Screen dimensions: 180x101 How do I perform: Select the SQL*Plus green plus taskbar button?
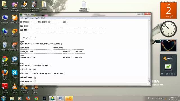pos(53,98)
